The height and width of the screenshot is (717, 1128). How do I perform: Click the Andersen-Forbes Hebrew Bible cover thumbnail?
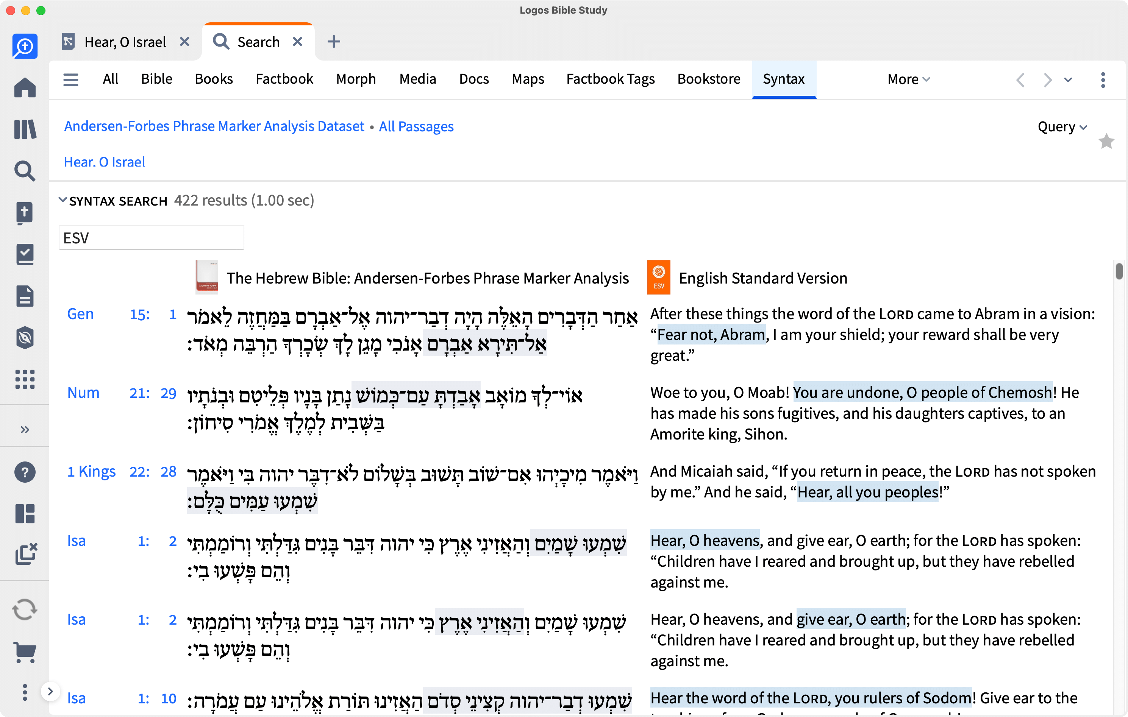click(x=206, y=277)
